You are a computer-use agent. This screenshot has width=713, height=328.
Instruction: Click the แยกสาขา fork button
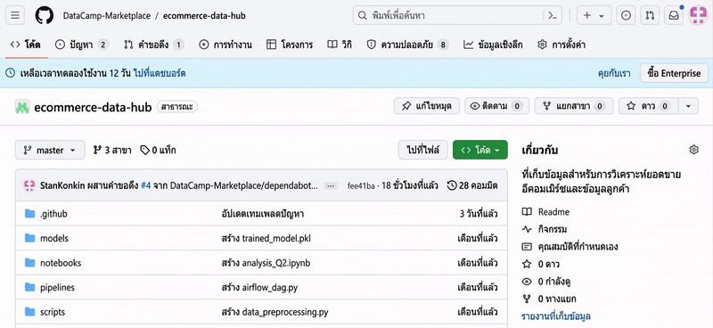coord(574,106)
